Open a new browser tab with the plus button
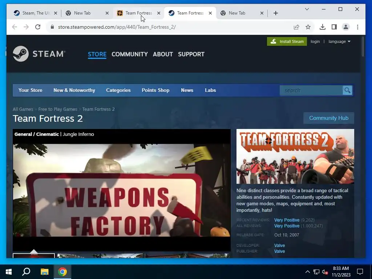The height and width of the screenshot is (279, 372). [275, 13]
